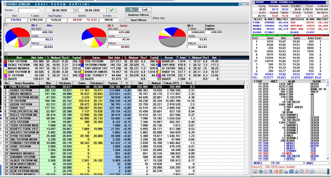Viewport: 331px width, 178px height.
Task: Open the clock history icon in bottom toolbar
Action: tap(302, 171)
